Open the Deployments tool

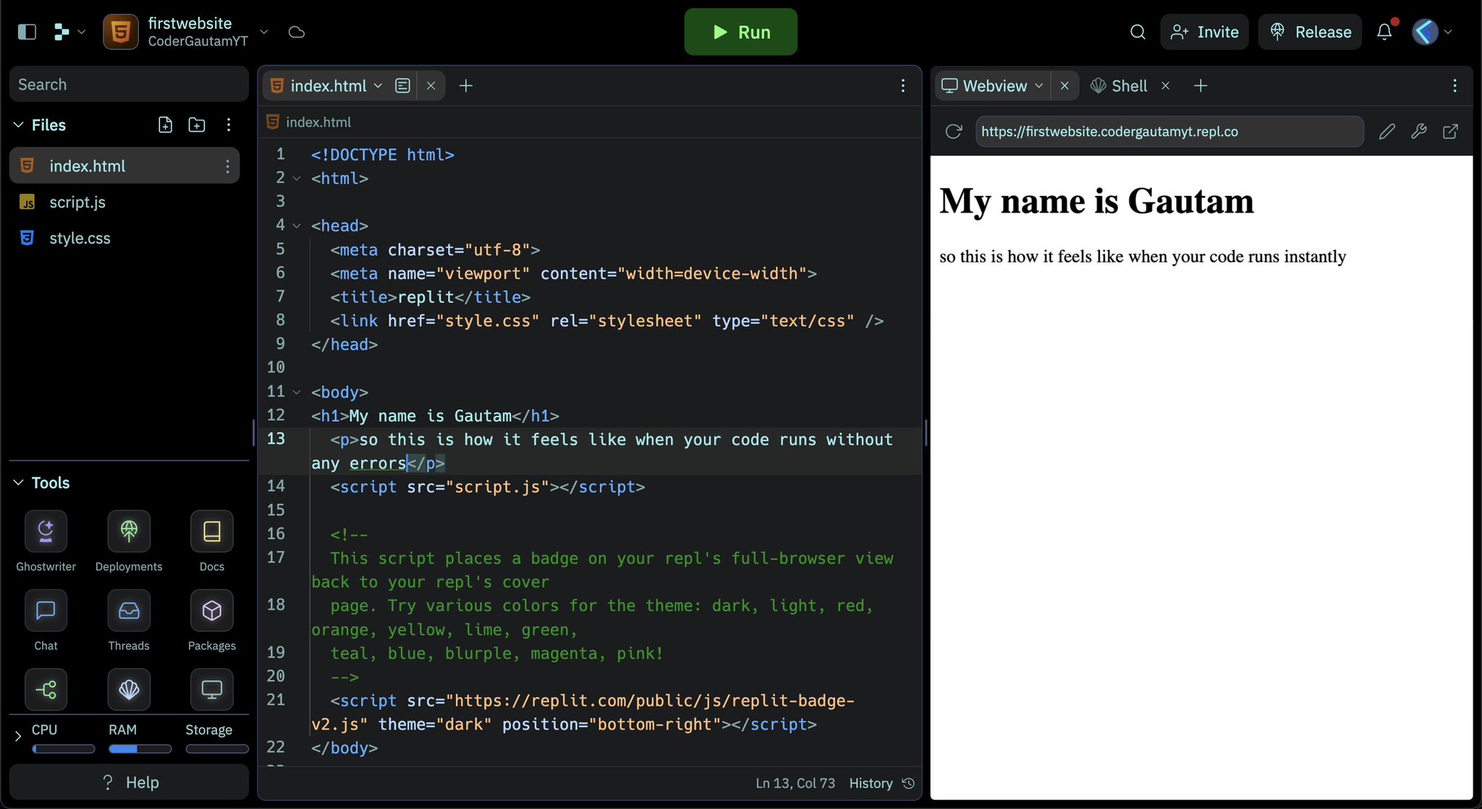tap(129, 542)
